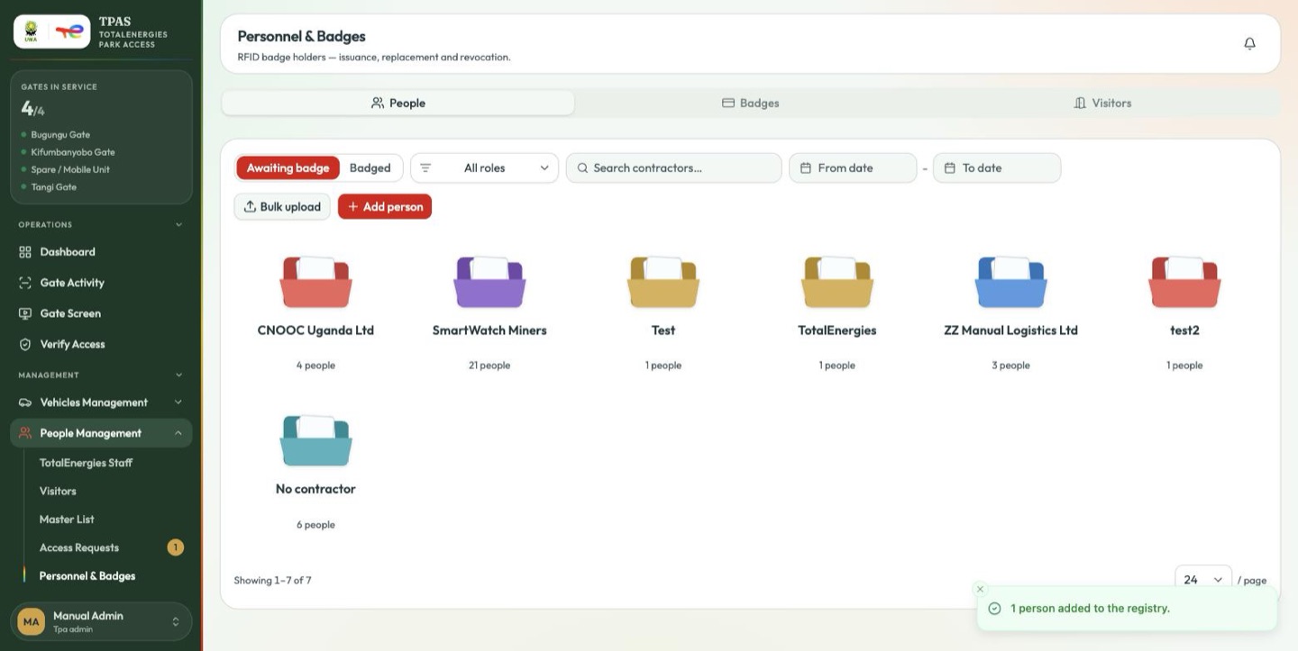This screenshot has width=1298, height=651.
Task: Click the 21 people count
Action: 489,366
